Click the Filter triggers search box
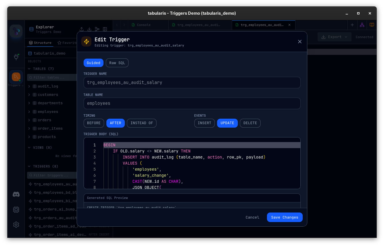The width and height of the screenshot is (384, 246). (x=52, y=175)
